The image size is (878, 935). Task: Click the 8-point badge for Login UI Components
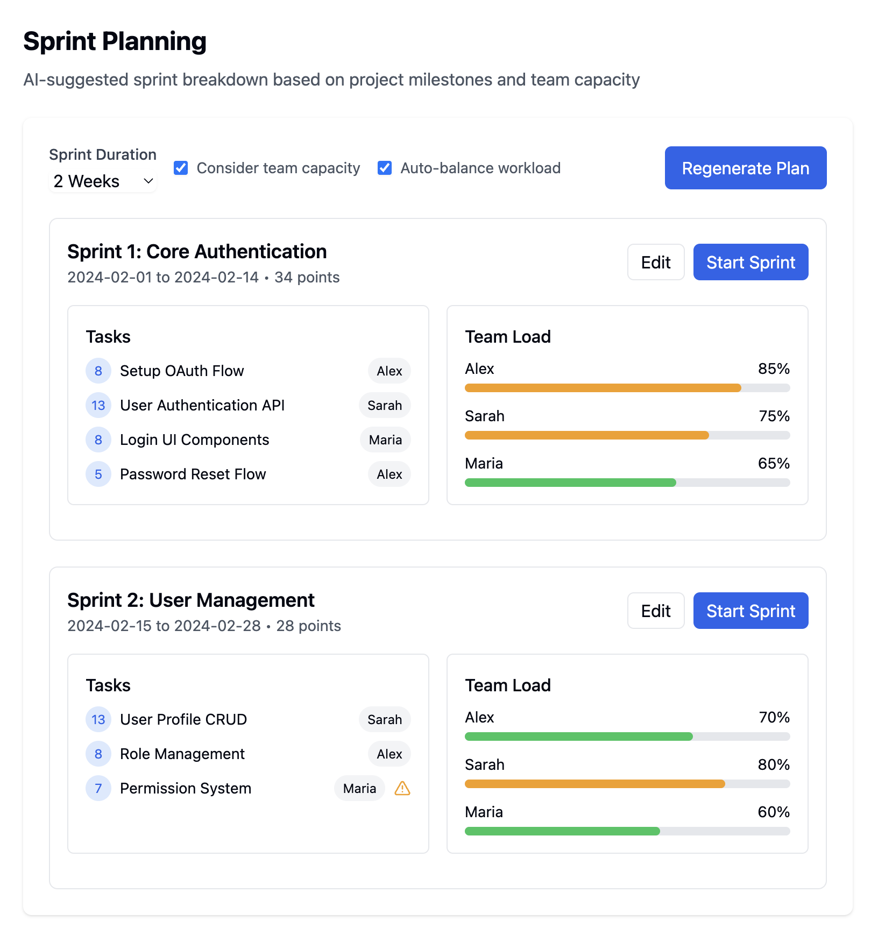click(98, 440)
